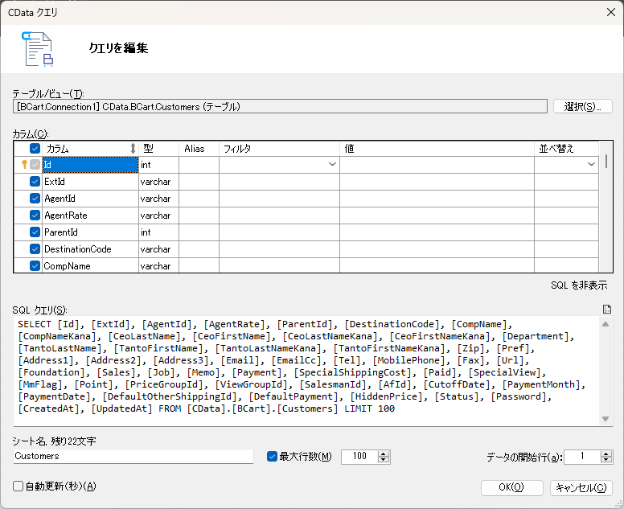Click inside the SQL クエリ text area
This screenshot has width=624, height=509.
coord(306,371)
